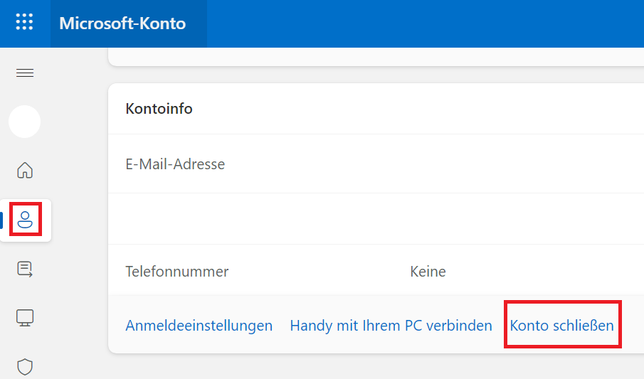The width and height of the screenshot is (644, 379).
Task: Click the empty blue header bar area
Action: 425,23
